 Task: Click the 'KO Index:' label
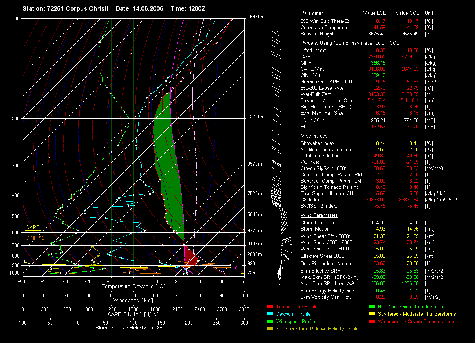click(311, 162)
